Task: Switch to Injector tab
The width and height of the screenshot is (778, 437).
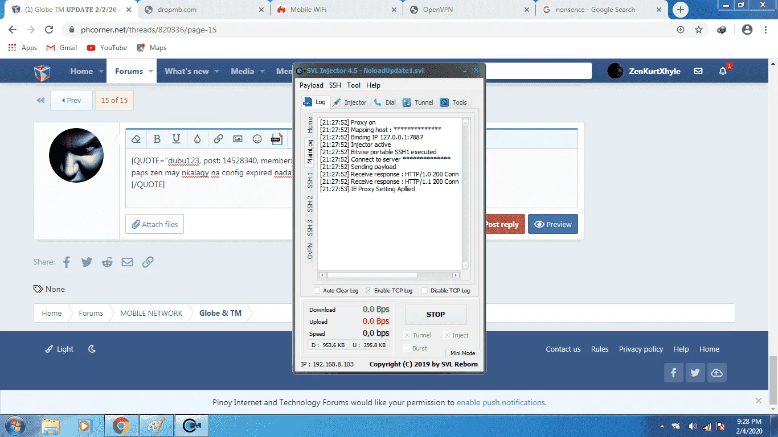Action: point(350,102)
